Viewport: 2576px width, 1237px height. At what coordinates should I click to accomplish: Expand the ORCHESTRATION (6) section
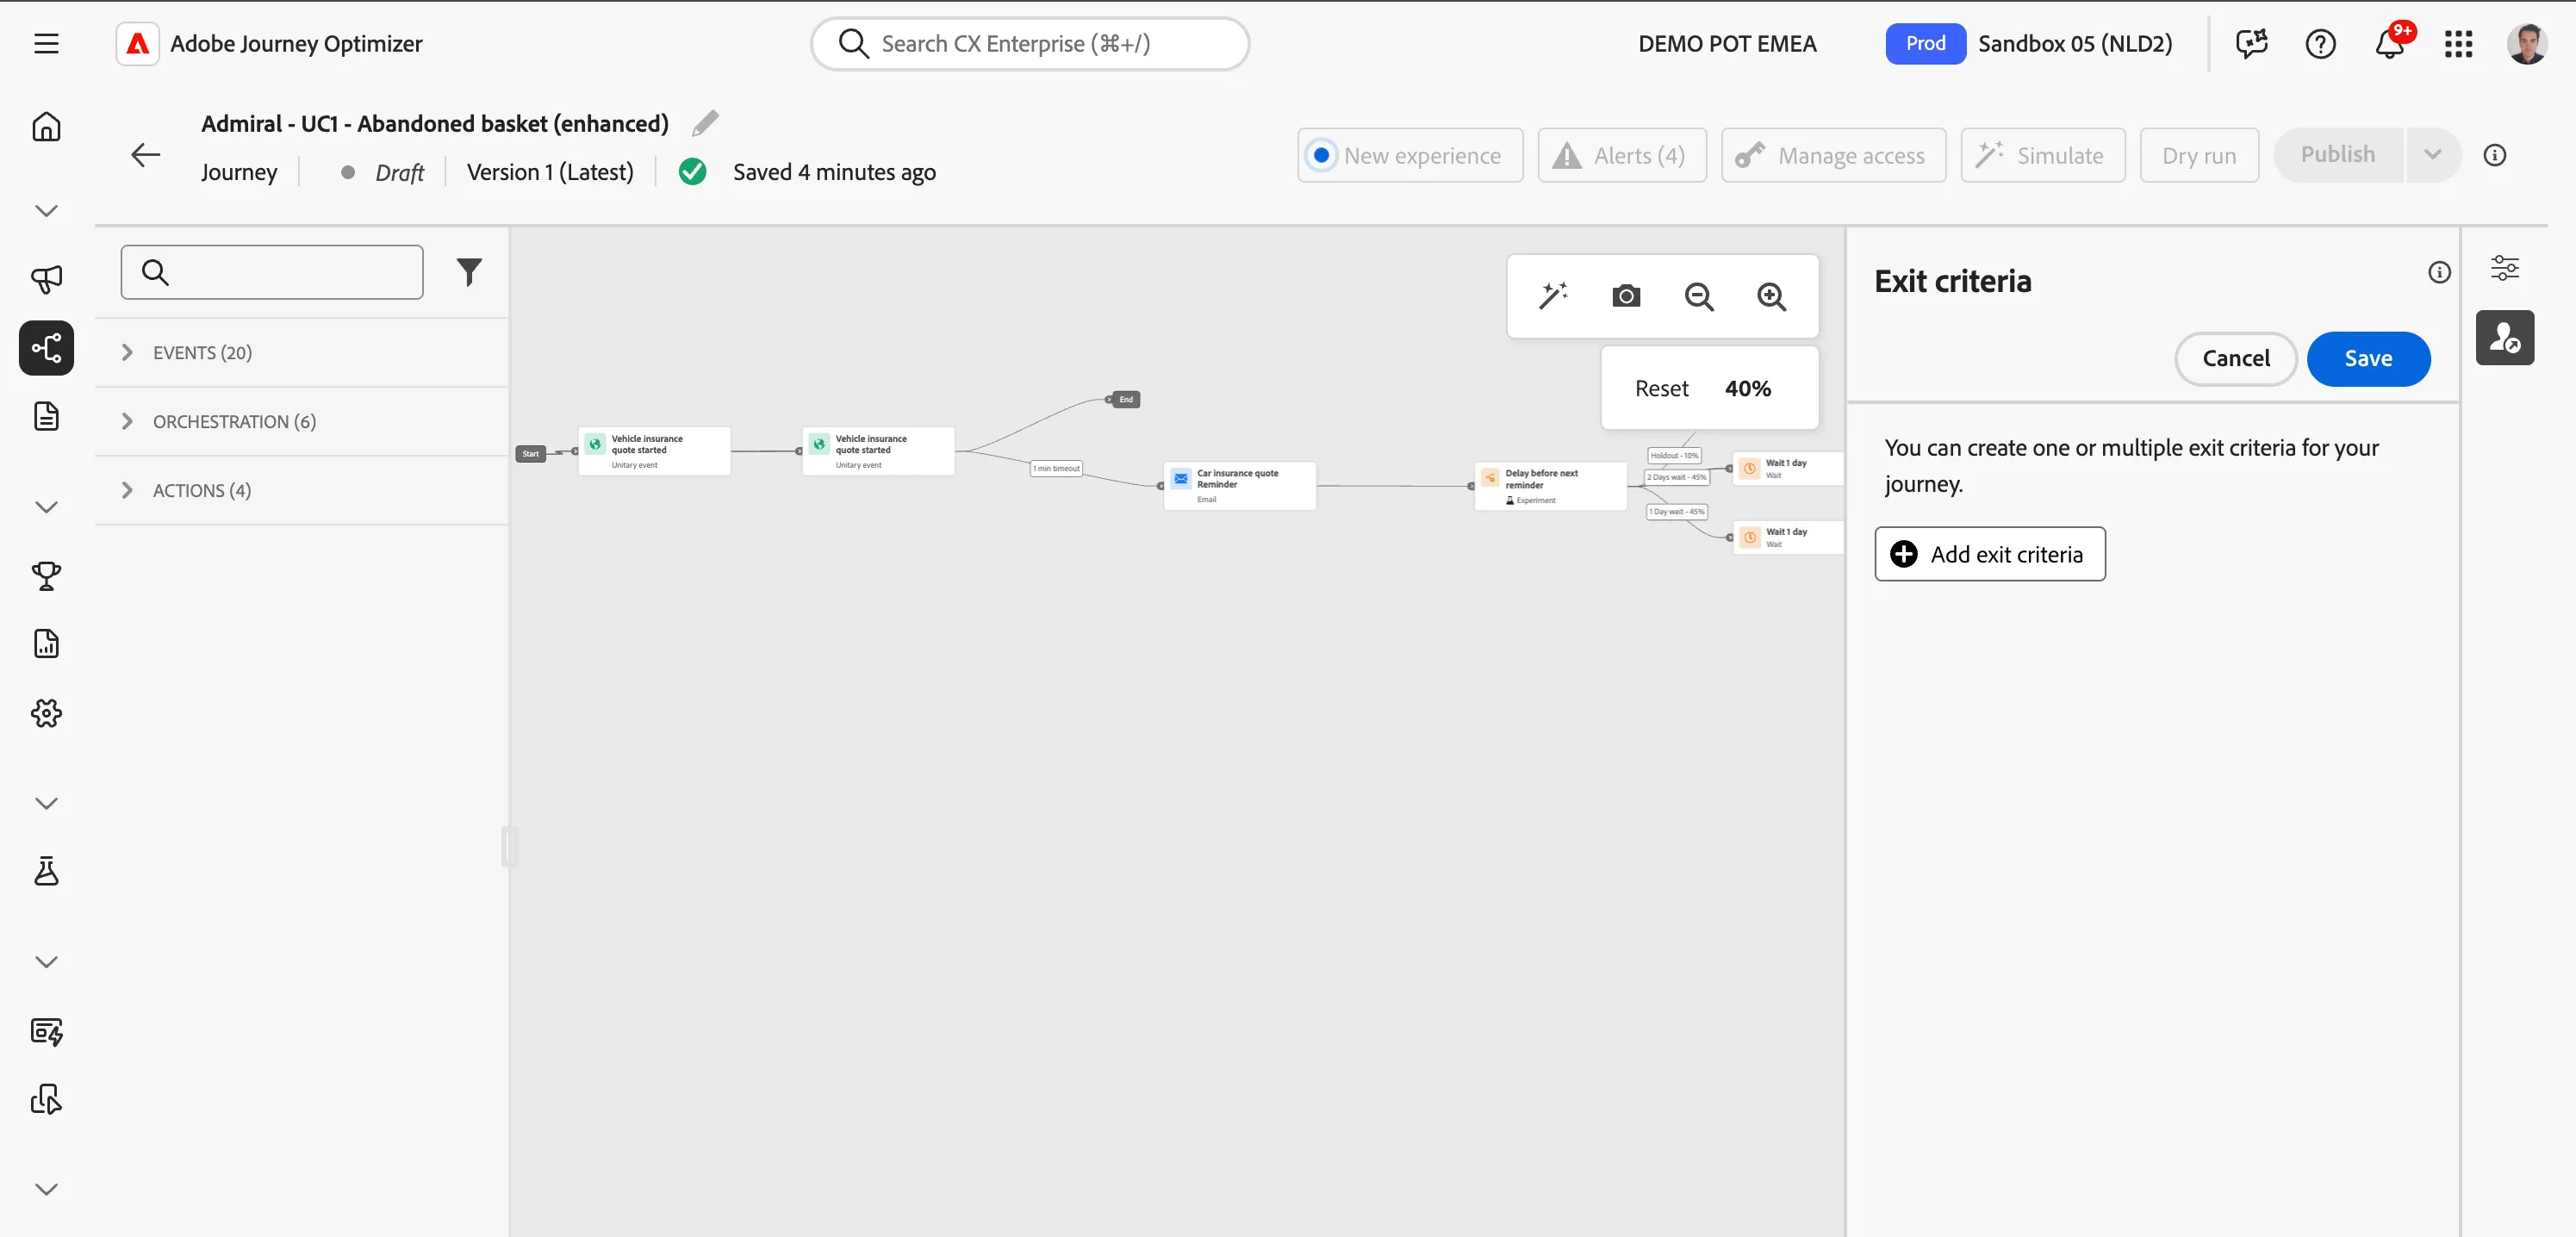click(x=302, y=421)
